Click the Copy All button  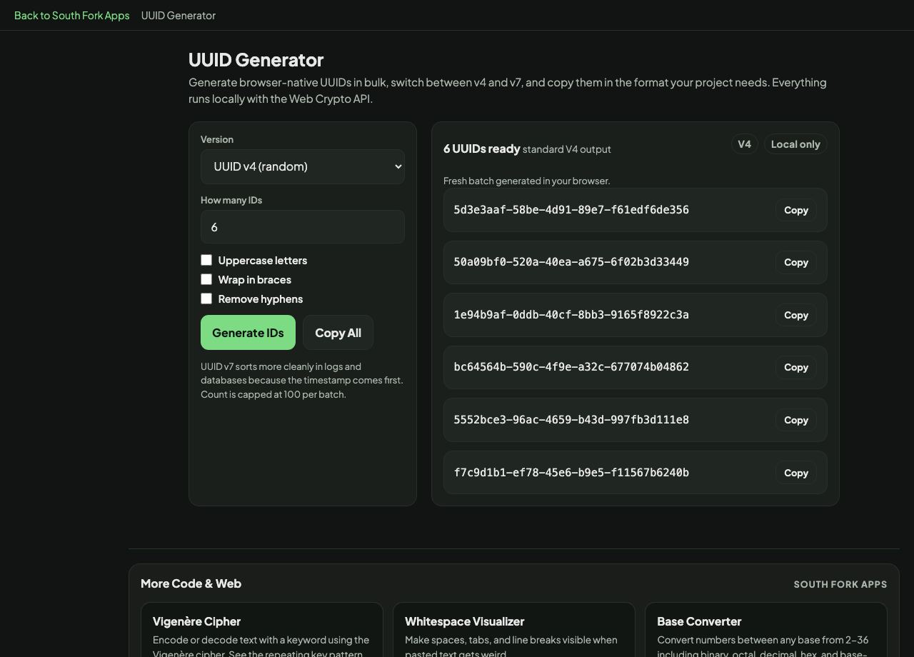338,333
